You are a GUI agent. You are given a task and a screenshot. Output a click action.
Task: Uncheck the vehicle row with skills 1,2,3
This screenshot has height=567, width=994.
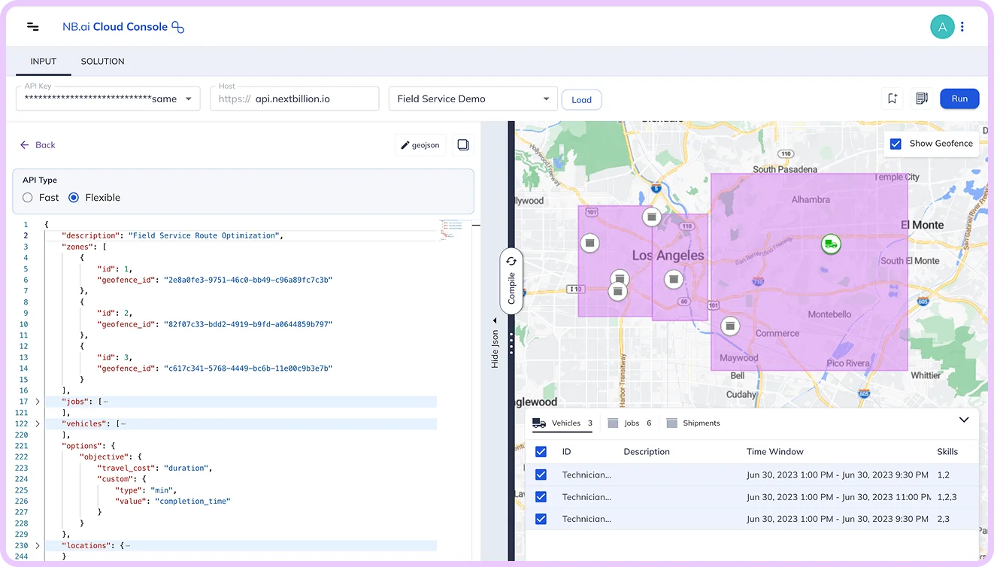(x=541, y=497)
